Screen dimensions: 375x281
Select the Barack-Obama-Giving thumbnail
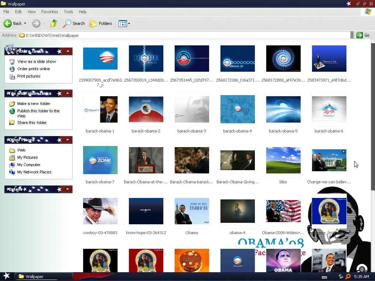pos(238,160)
